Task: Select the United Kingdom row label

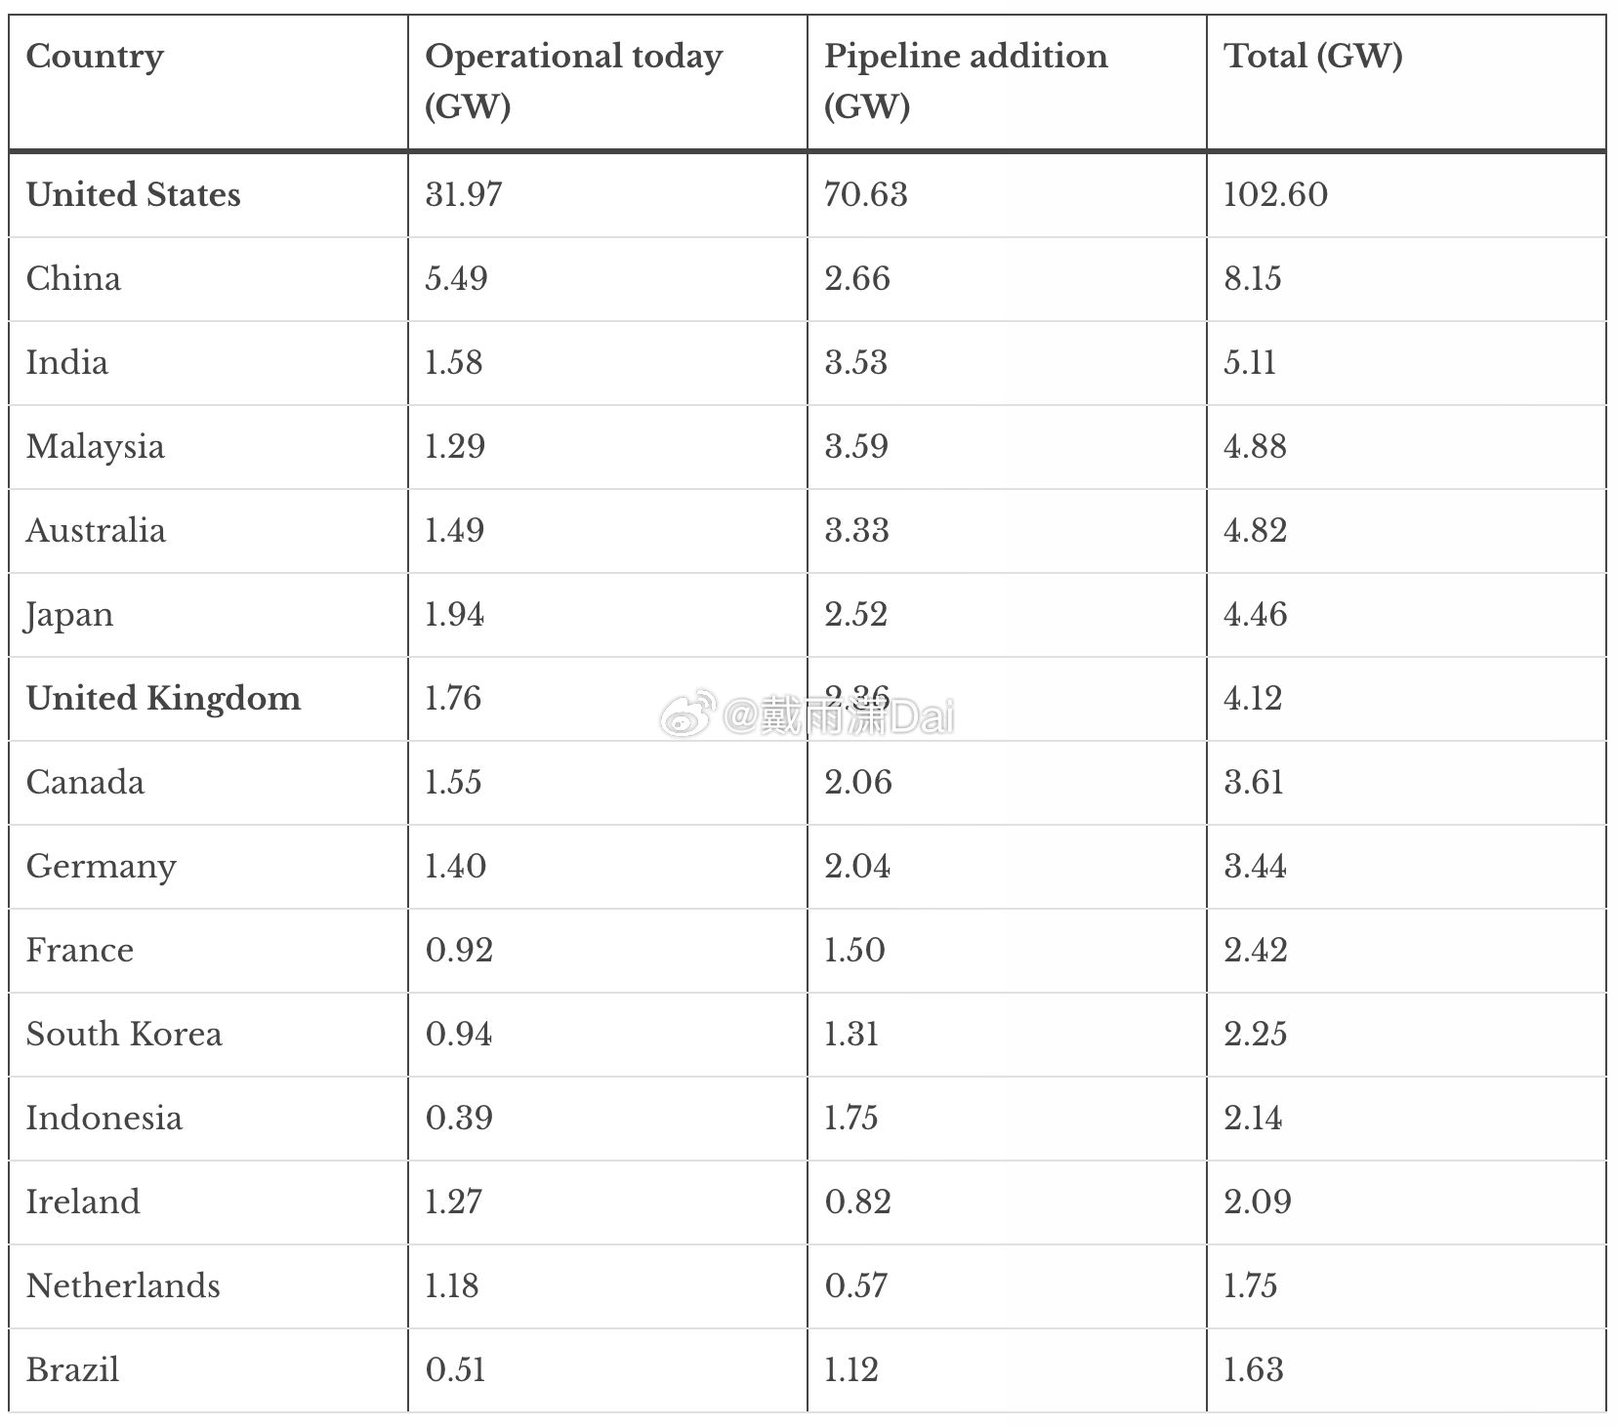Action: pos(163,699)
